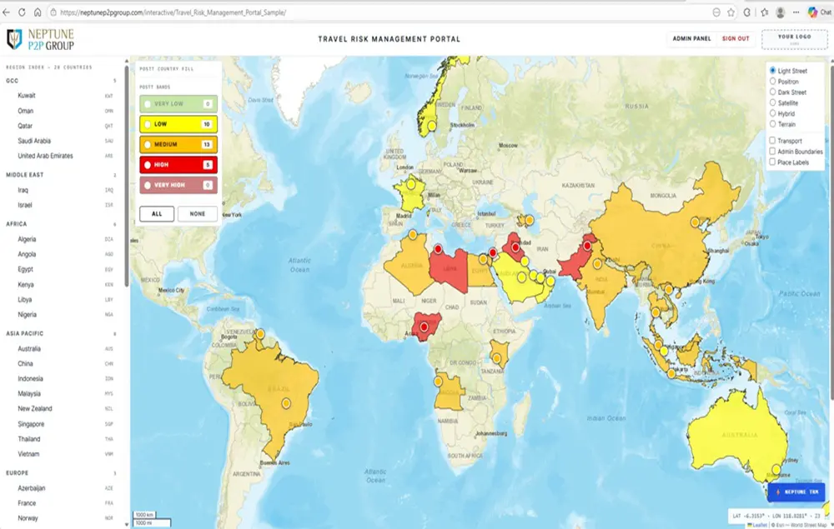Click the sidebar vertical scrollbar
834x529 pixels.
[x=127, y=175]
